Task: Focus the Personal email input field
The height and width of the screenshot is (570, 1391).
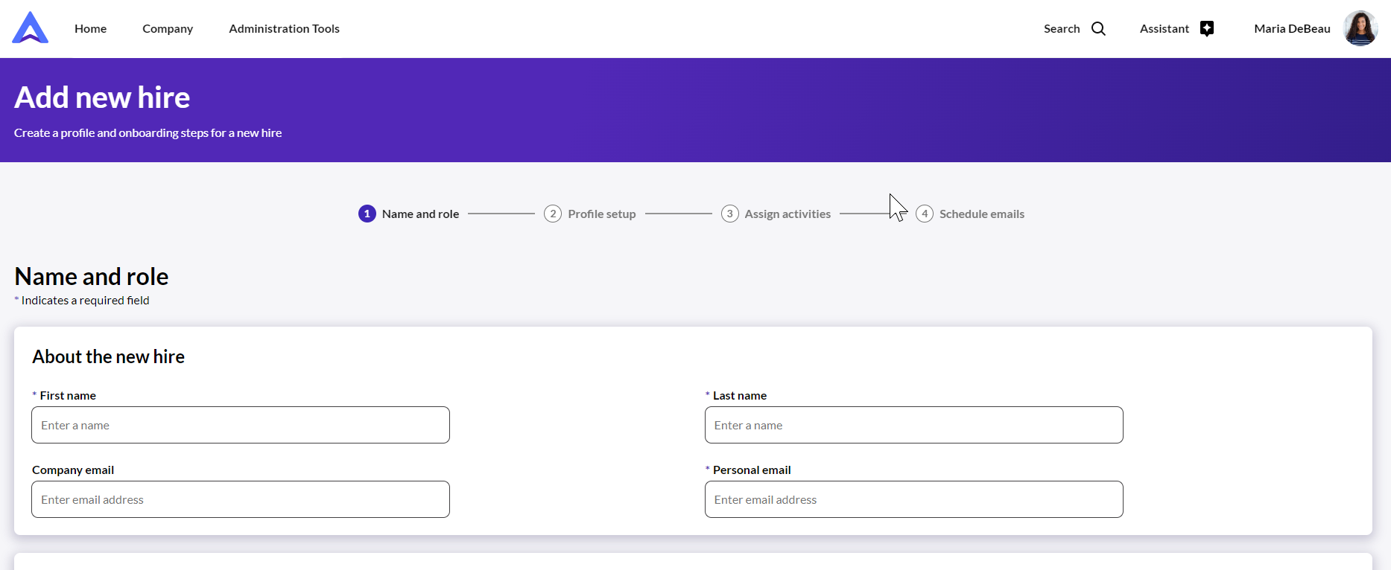Action: coord(913,499)
